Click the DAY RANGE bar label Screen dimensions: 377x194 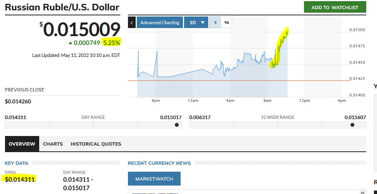point(93,117)
